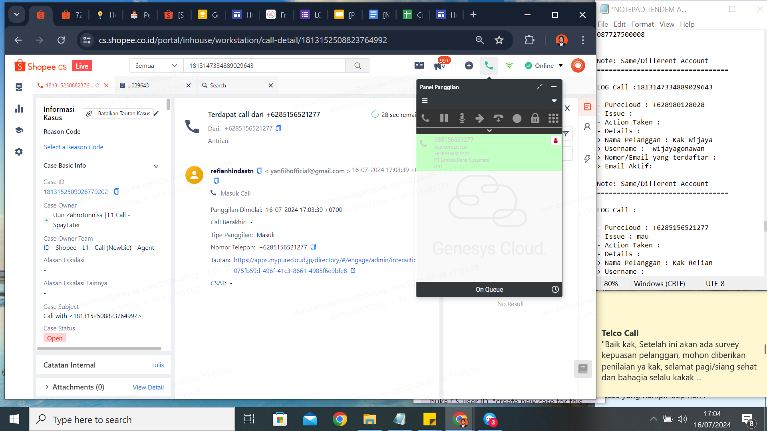Viewport: 767px width, 431px height.
Task: Switch to the ...029643 case tab
Action: pos(138,85)
